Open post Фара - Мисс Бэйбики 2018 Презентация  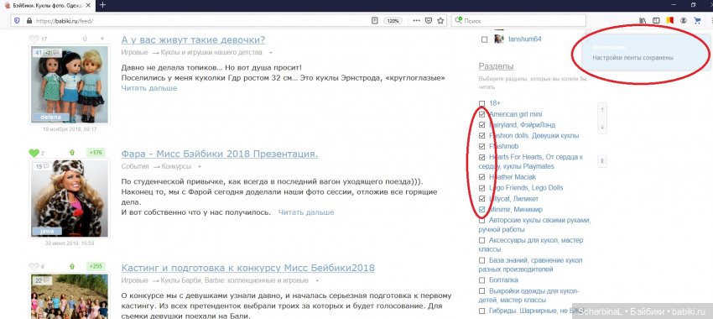pos(220,154)
